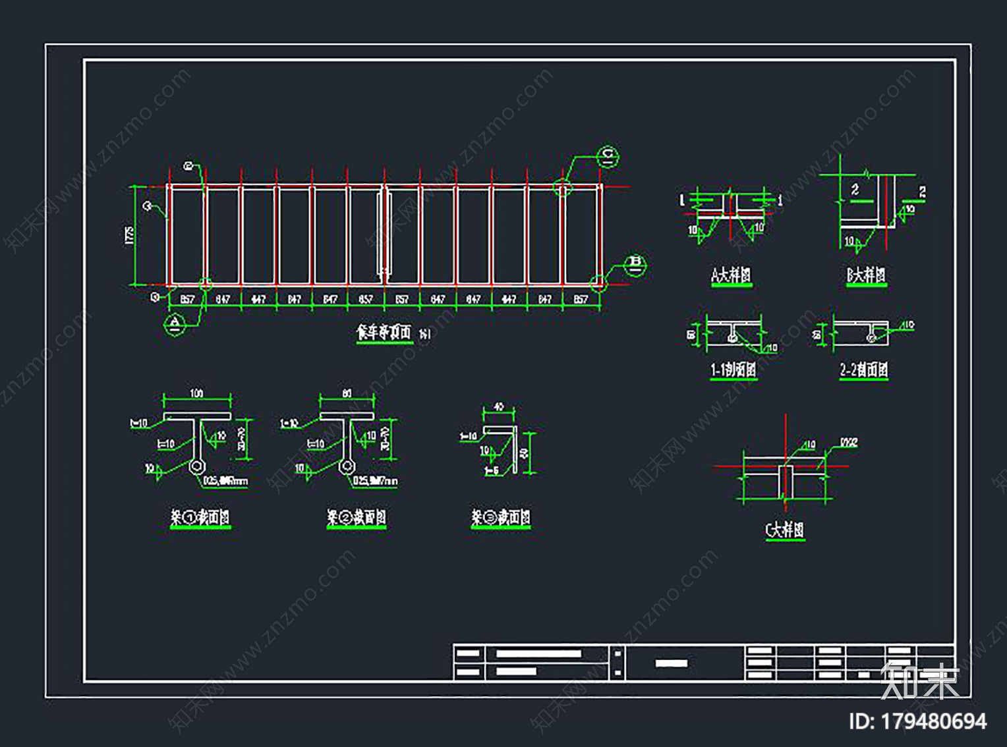Select the circled C detail callout marker
The height and width of the screenshot is (747, 1007).
click(x=608, y=156)
